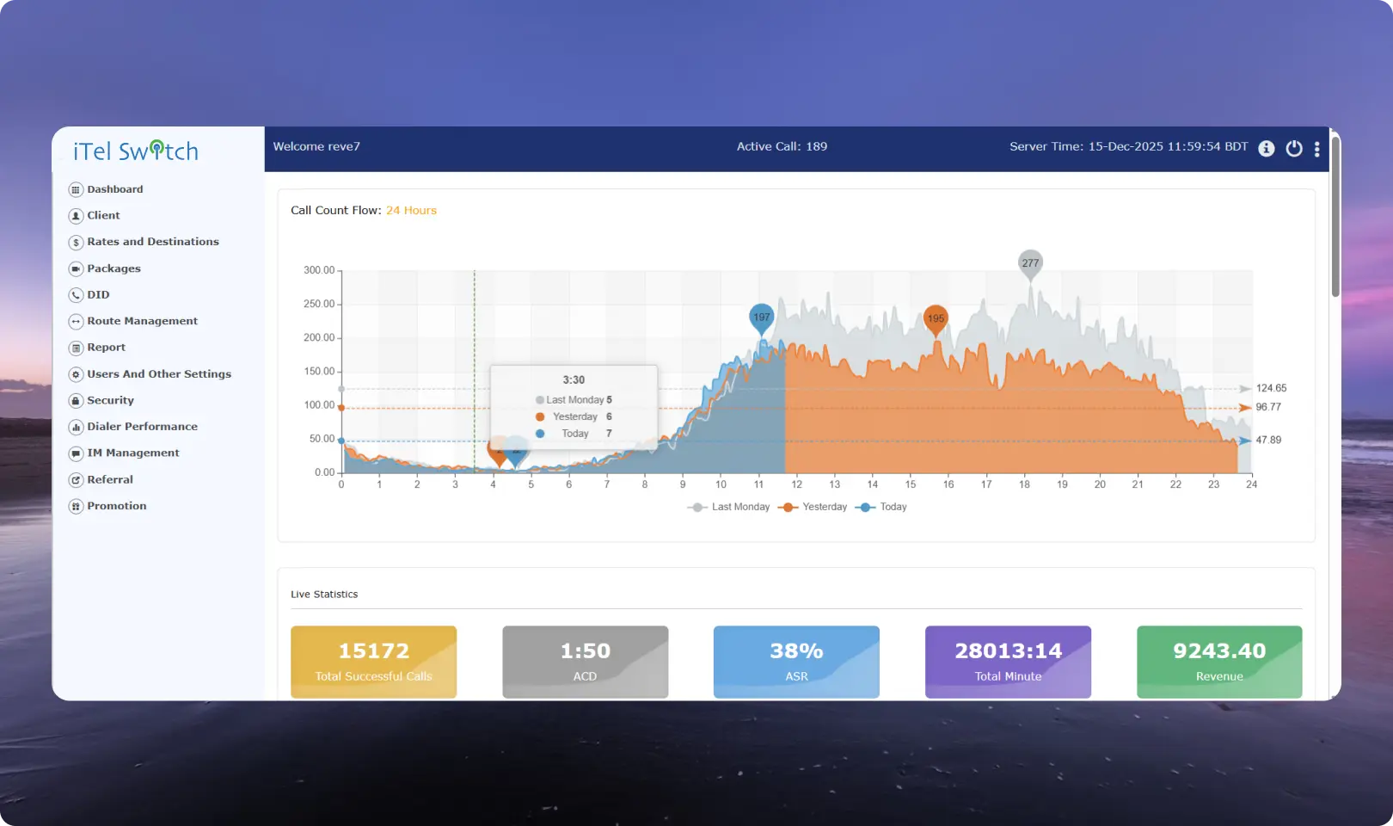Click the Total Successful Calls card
This screenshot has width=1393, height=826.
click(x=373, y=662)
